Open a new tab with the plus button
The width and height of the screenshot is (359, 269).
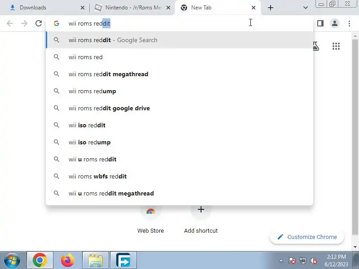[x=271, y=8]
